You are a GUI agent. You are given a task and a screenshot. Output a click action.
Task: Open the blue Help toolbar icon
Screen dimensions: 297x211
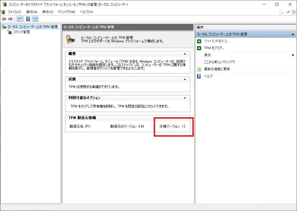point(28,19)
